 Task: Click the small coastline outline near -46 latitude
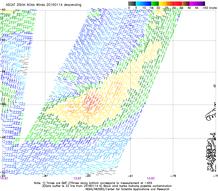pos(211,114)
